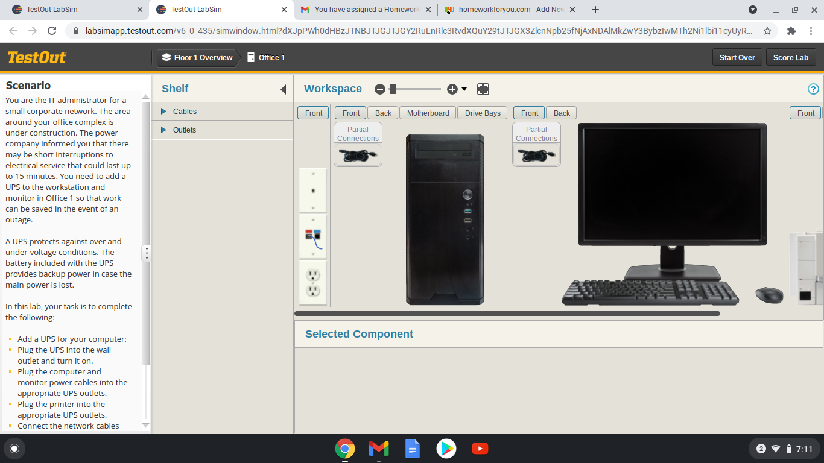Collapse the Shelf panel arrow

click(x=283, y=89)
